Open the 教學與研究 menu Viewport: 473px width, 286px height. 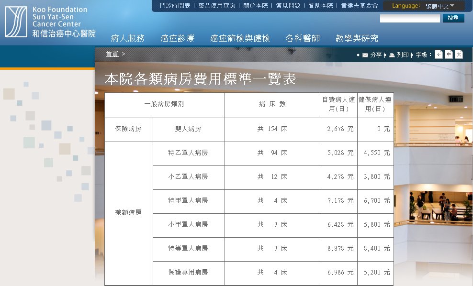(357, 38)
